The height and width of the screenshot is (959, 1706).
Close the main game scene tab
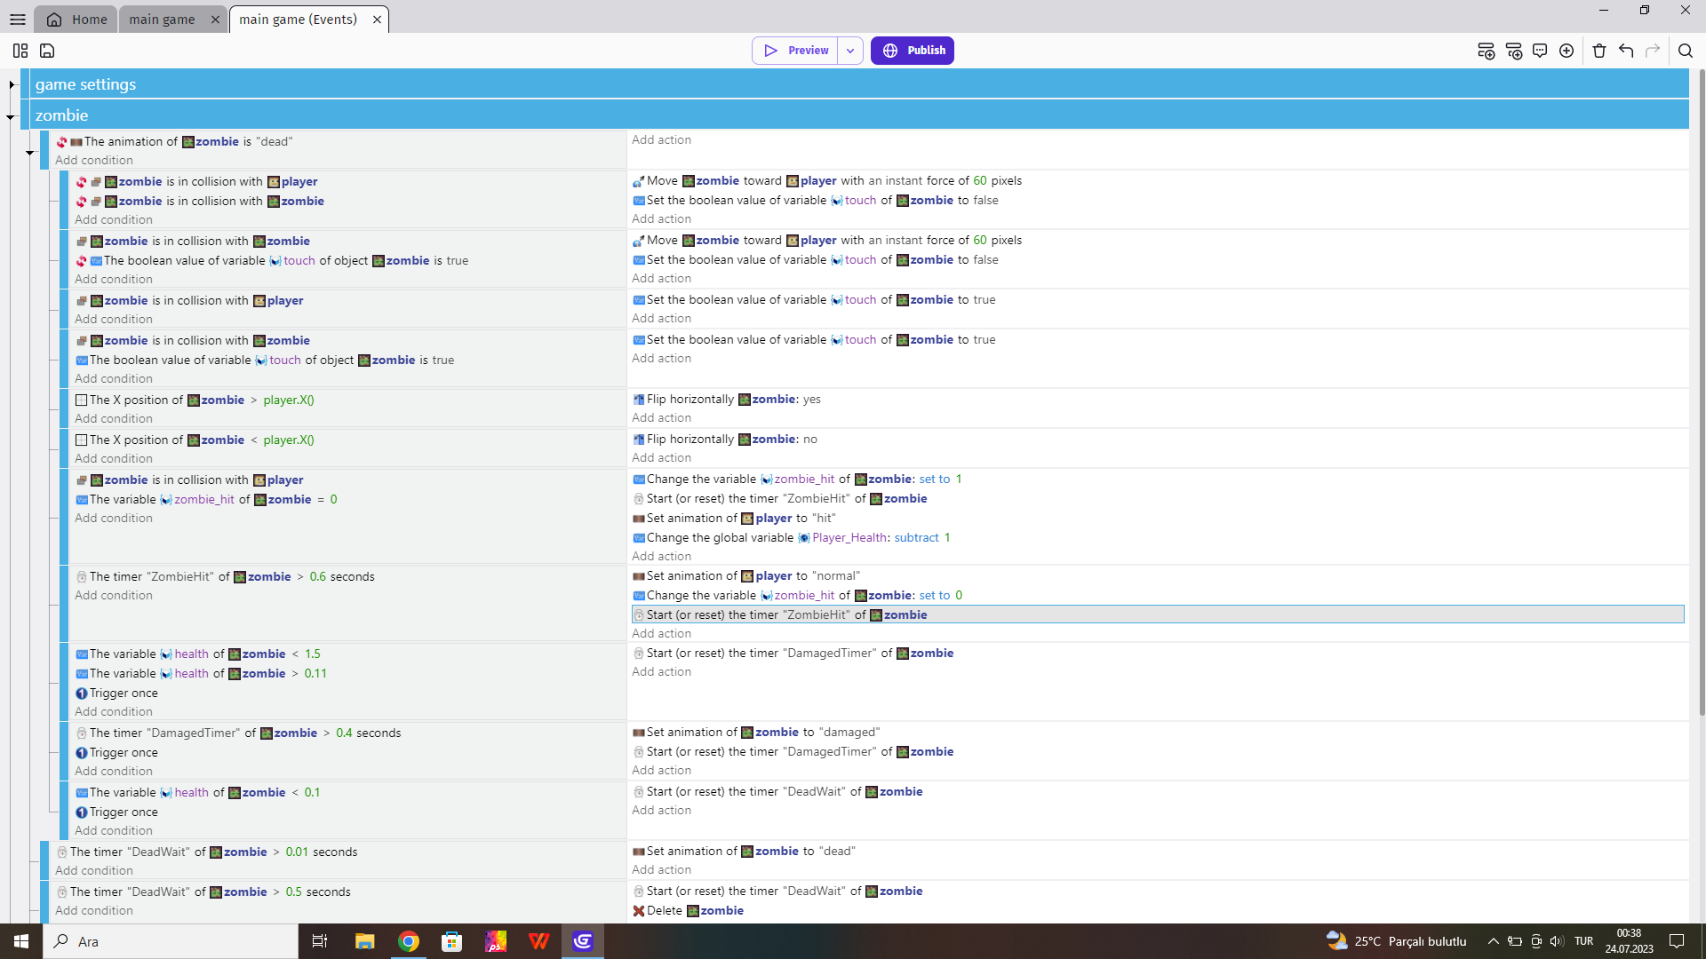coord(215,20)
